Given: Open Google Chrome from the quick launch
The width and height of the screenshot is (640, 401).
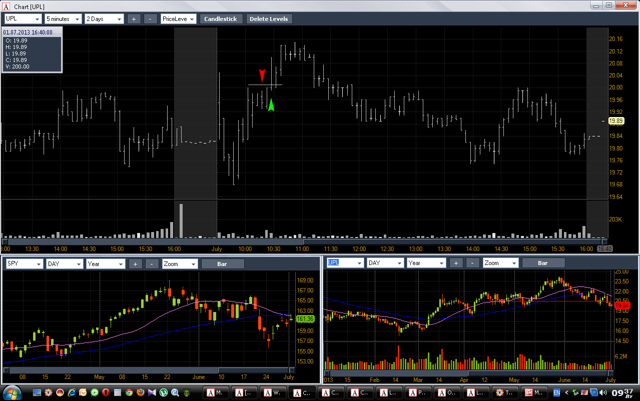Looking at the screenshot, I should pos(129,392).
